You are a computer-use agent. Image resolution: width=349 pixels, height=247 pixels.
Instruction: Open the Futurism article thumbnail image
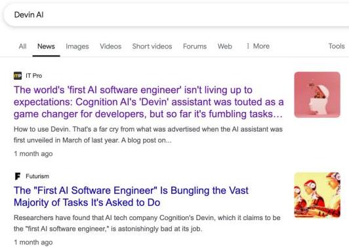[x=317, y=195]
